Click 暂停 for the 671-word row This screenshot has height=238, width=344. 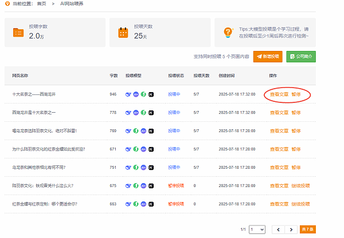[x=296, y=149]
